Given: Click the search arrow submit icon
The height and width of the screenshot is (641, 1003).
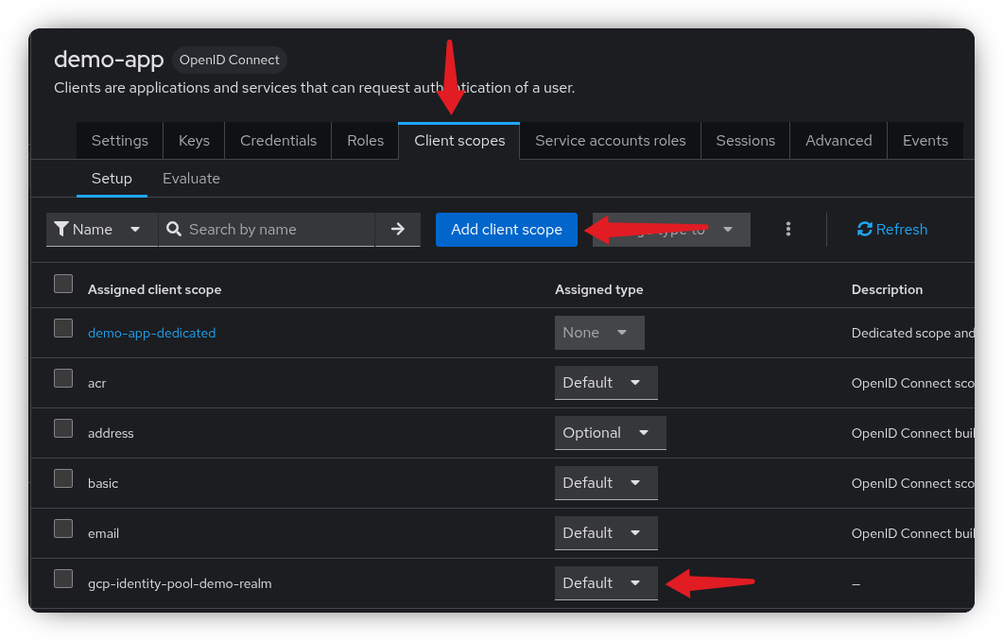Looking at the screenshot, I should (398, 229).
